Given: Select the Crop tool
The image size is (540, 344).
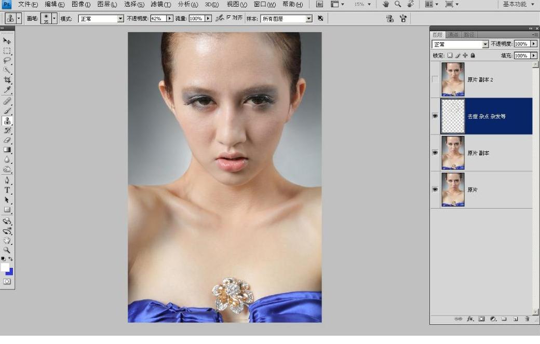Looking at the screenshot, I should click(x=7, y=80).
